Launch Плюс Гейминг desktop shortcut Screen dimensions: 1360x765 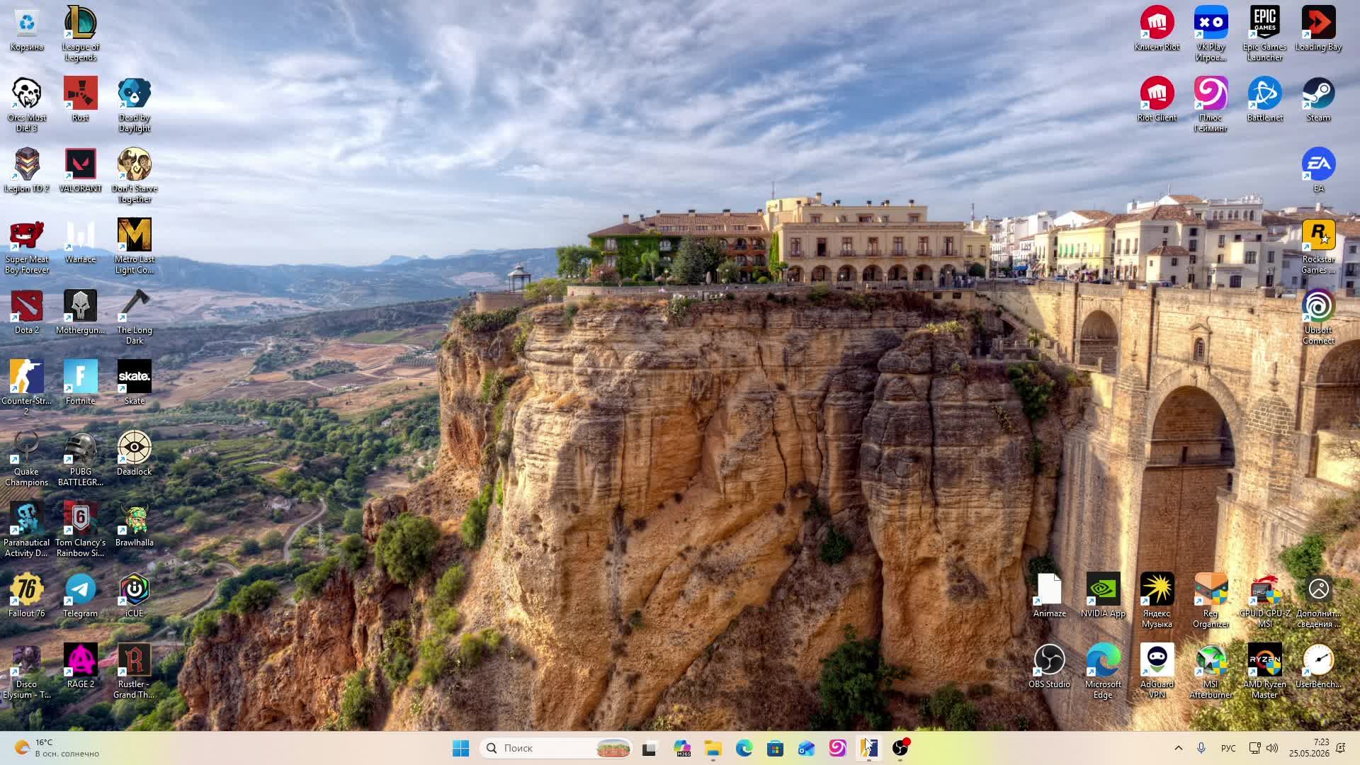click(x=1211, y=105)
